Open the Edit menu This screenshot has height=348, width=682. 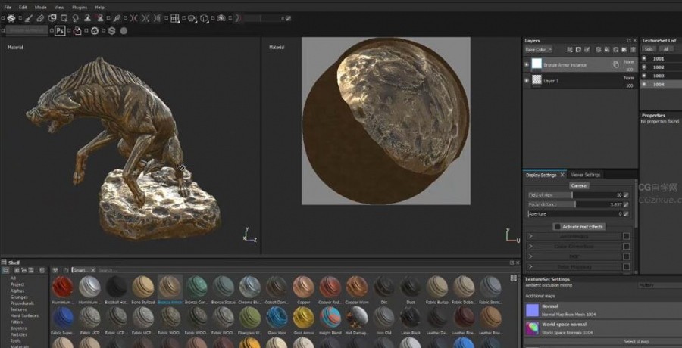point(23,8)
